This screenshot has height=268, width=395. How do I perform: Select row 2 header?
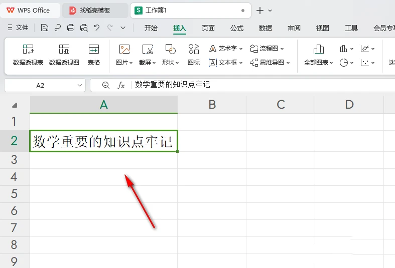15,141
